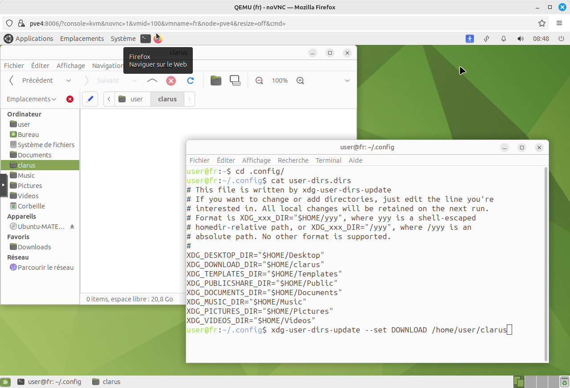The width and height of the screenshot is (570, 388).
Task: Launch terminal from the top panel icon
Action: [146, 39]
